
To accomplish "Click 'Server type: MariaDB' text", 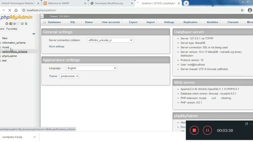I will click(x=193, y=43).
